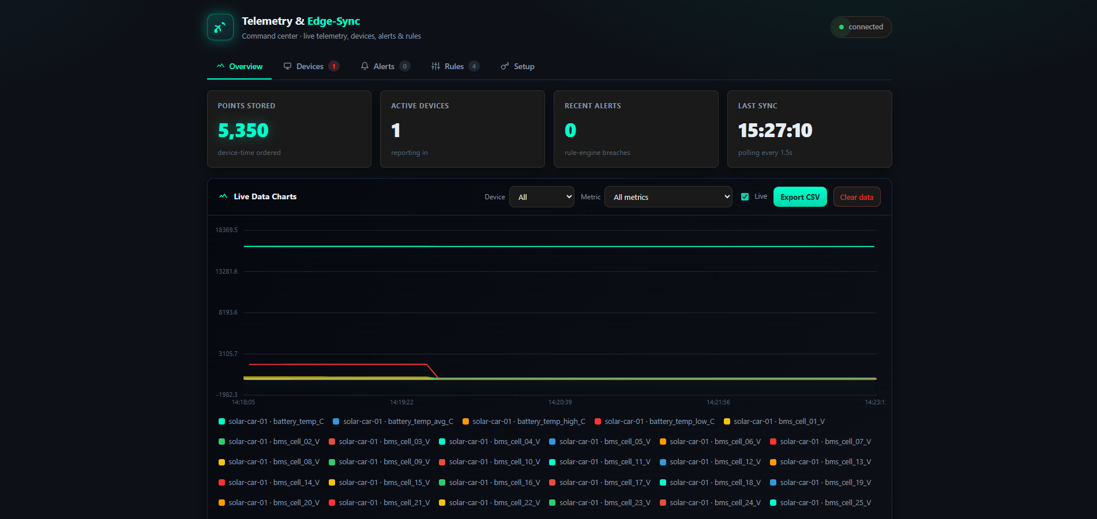
Task: Click the Alerts bell icon
Action: (x=365, y=66)
